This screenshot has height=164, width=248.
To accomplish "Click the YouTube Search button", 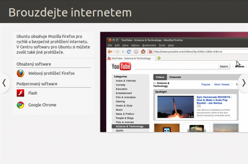I will [224, 66].
